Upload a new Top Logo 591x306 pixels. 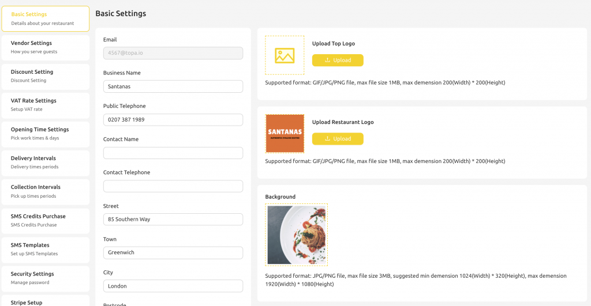[338, 61]
